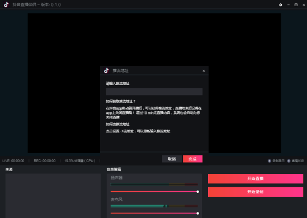Click the 19.3% CPU usage readout
307x218 pixels.
tap(80, 161)
